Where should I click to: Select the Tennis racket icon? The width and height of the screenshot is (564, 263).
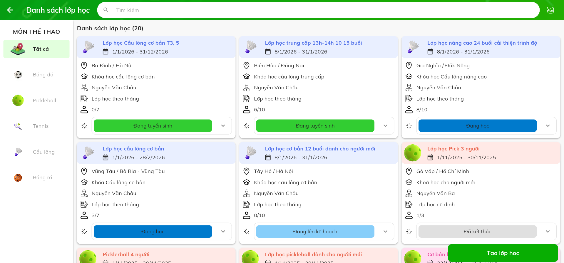[18, 126]
